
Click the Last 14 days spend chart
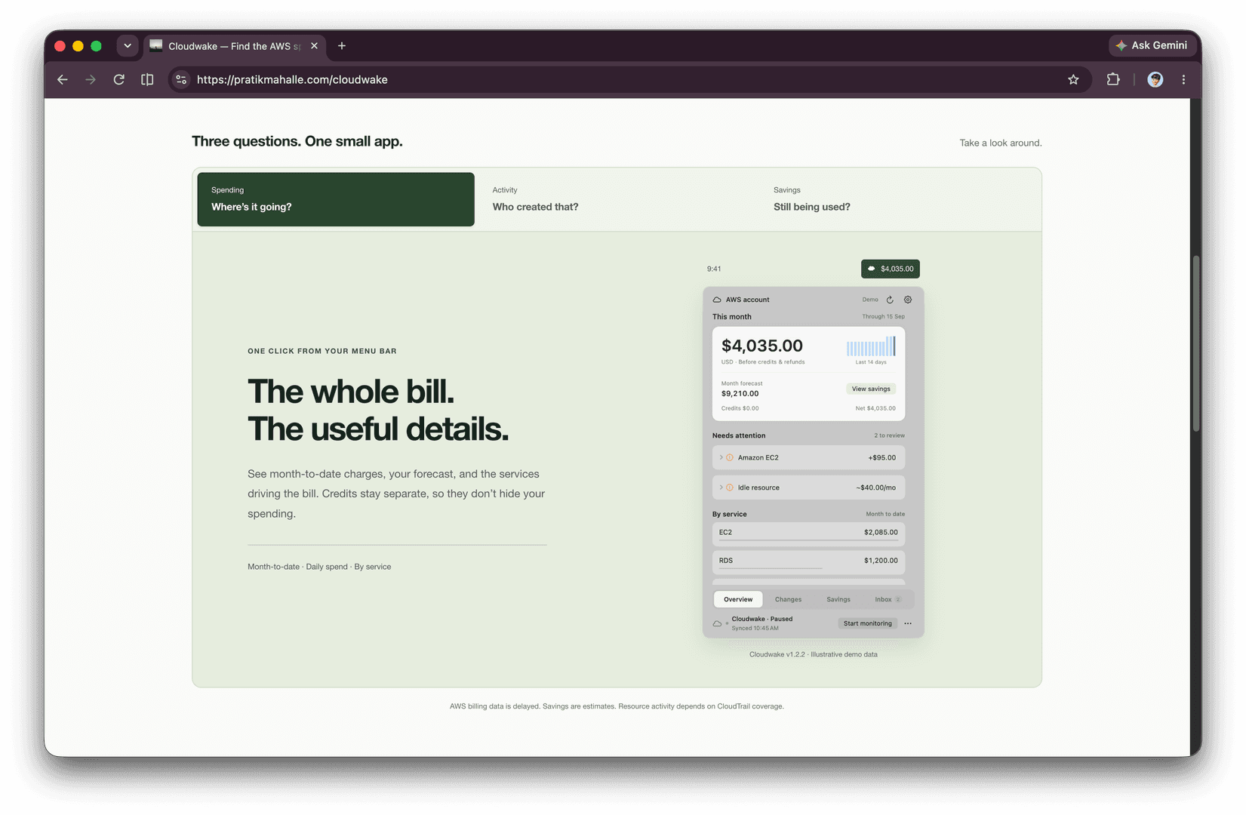pyautogui.click(x=871, y=347)
